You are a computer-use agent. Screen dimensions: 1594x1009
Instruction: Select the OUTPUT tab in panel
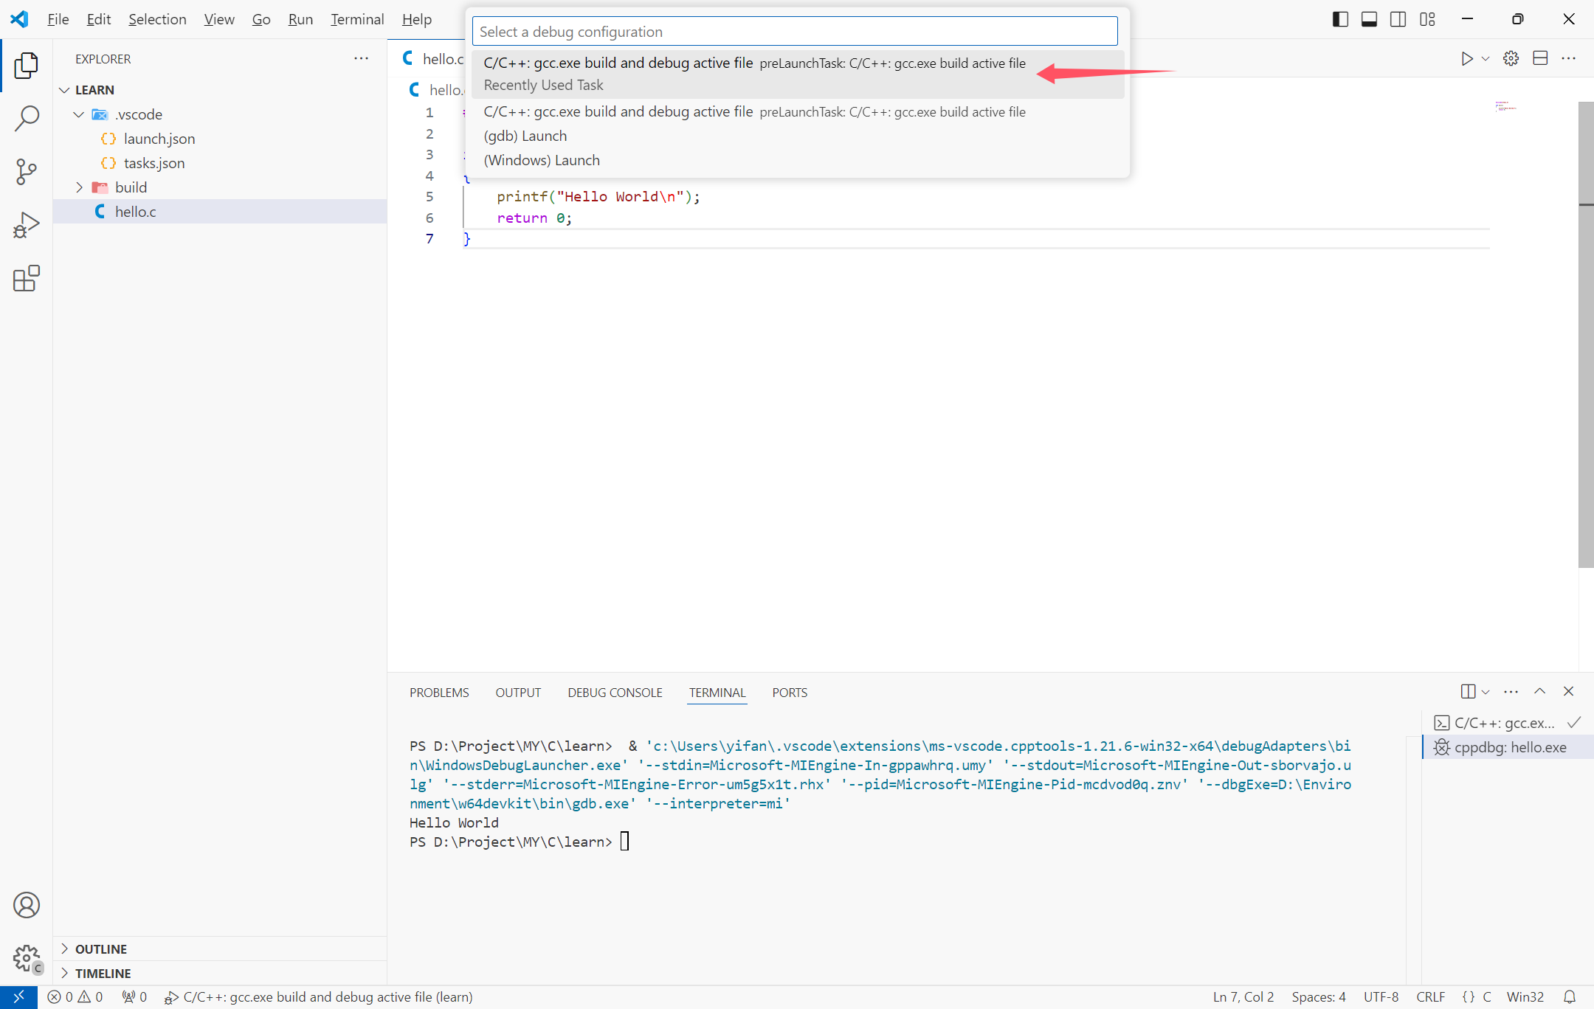tap(520, 692)
